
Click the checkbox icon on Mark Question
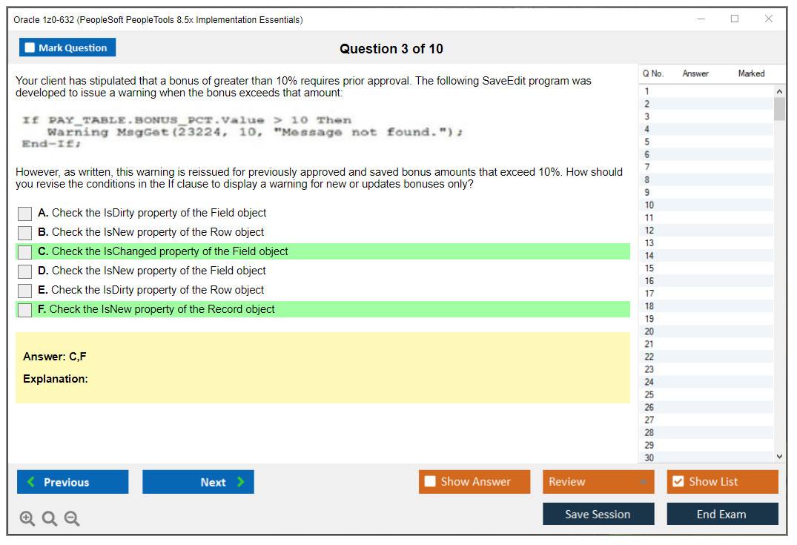[x=28, y=47]
